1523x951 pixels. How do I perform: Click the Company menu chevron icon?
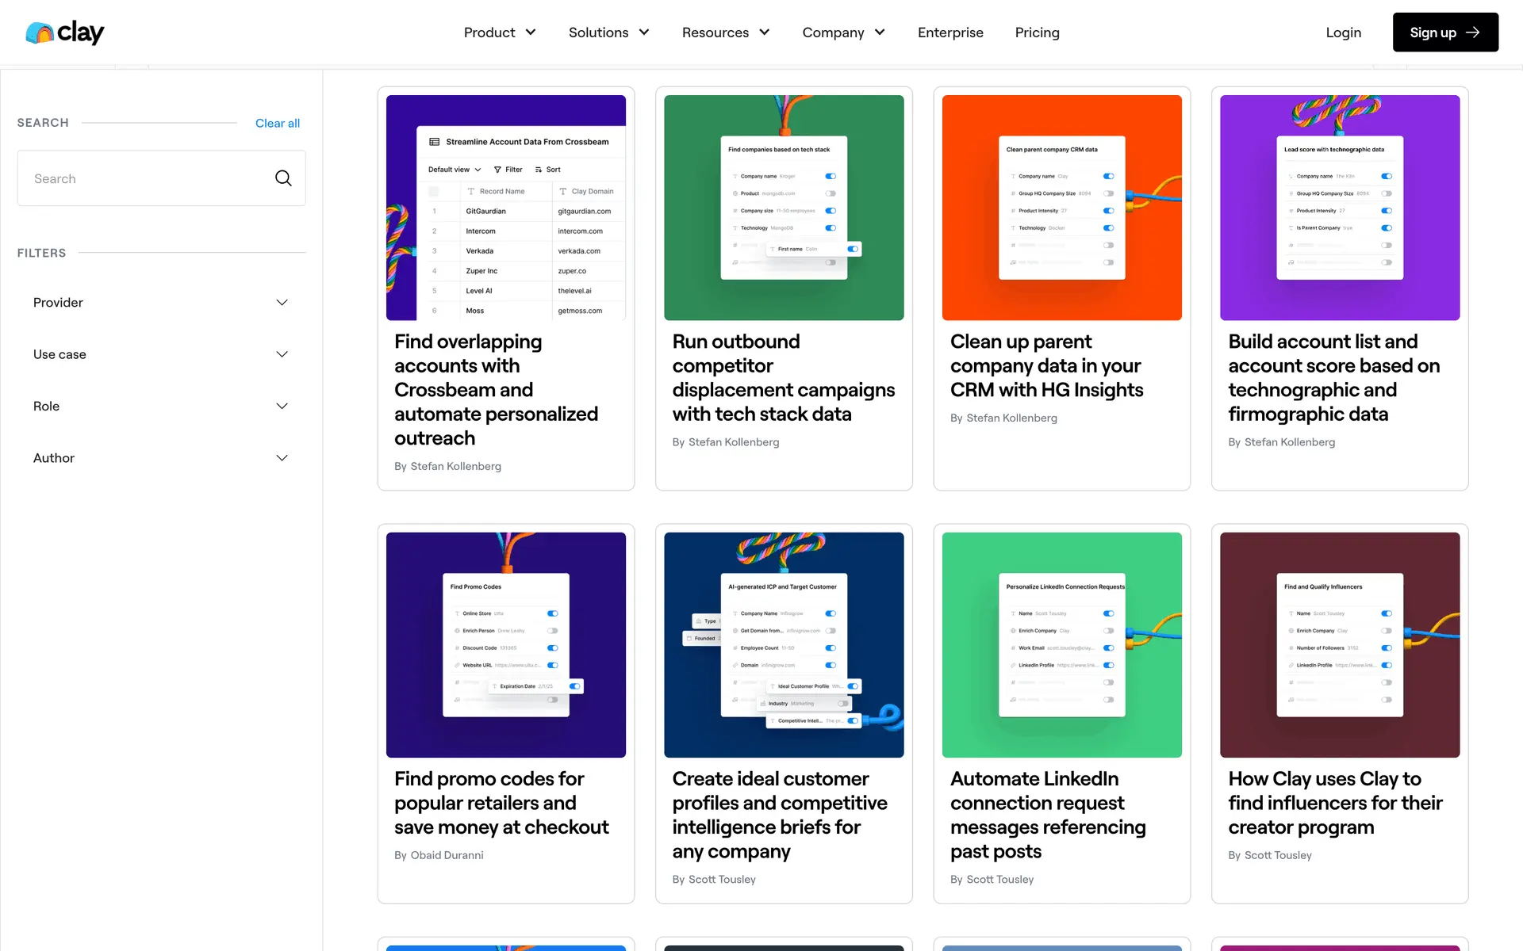point(880,32)
